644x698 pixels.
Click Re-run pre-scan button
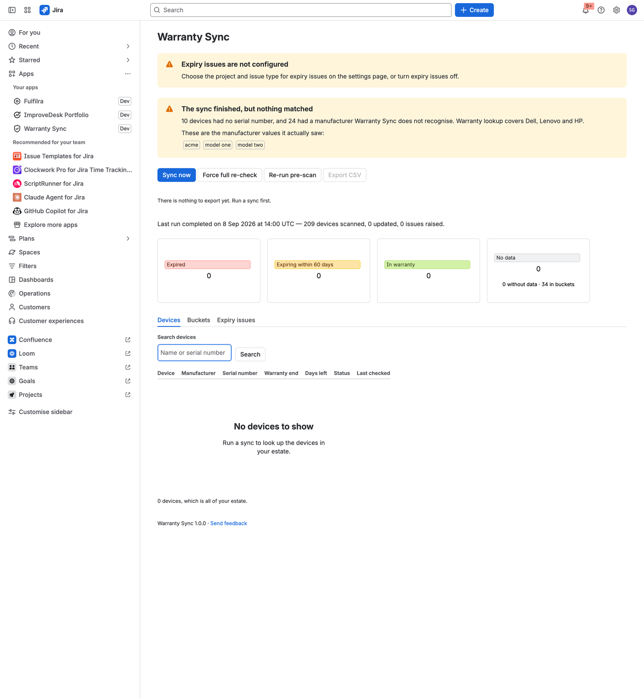pos(293,175)
